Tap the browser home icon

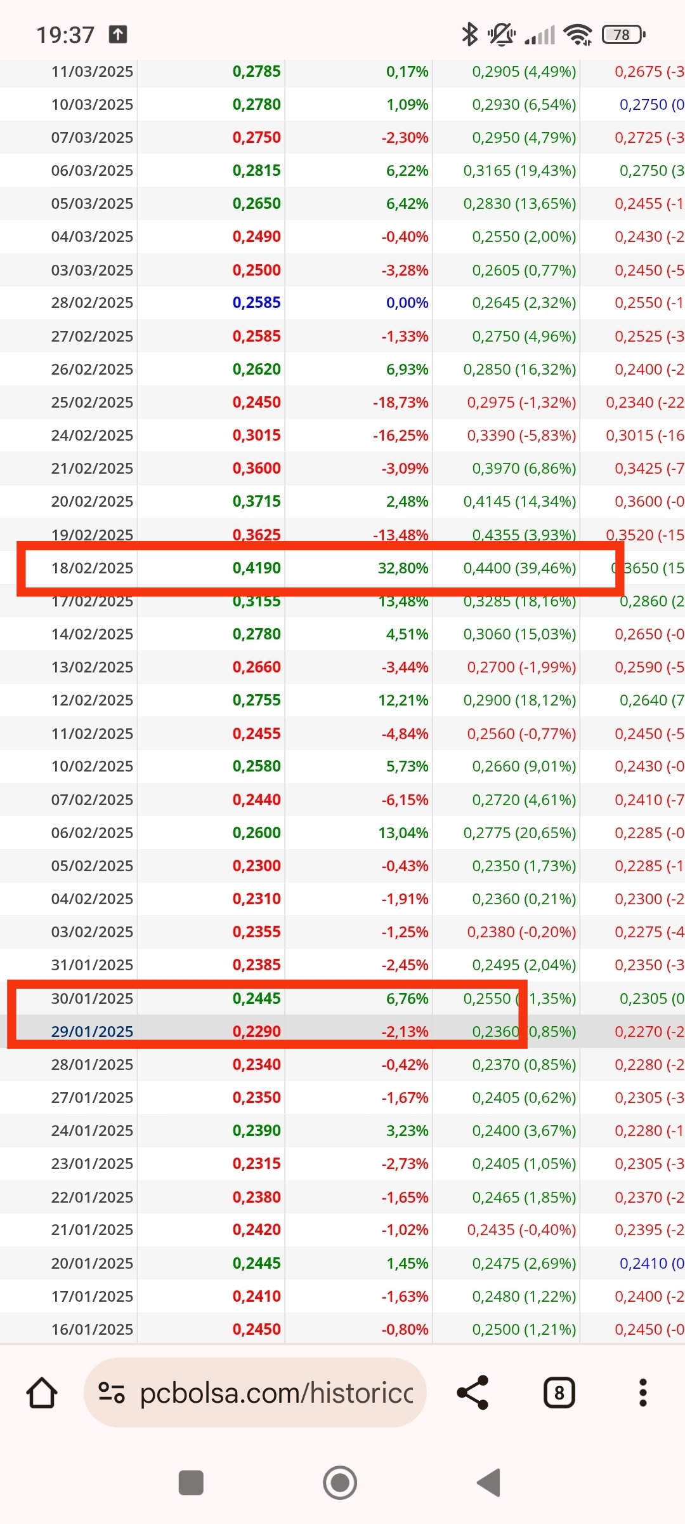click(x=42, y=1393)
